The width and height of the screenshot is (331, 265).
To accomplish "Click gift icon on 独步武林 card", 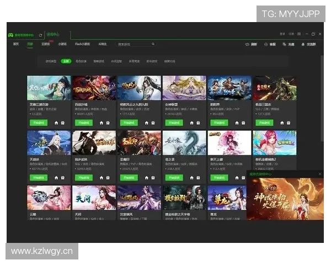I will tap(108, 178).
